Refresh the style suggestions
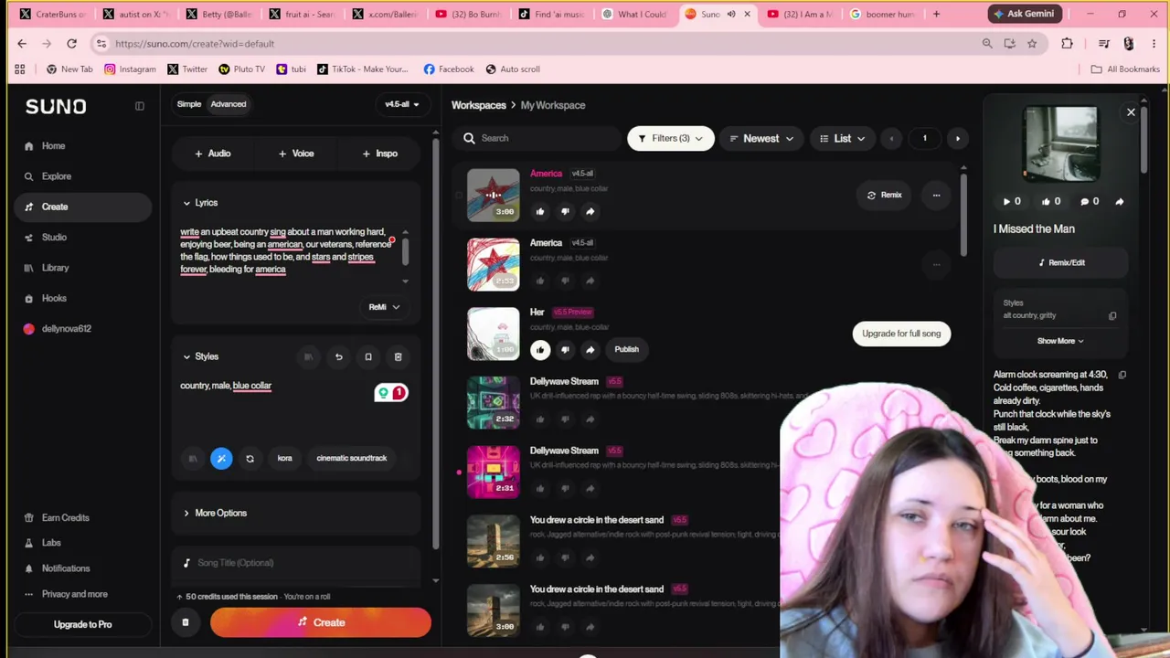Image resolution: width=1170 pixels, height=658 pixels. [x=250, y=459]
